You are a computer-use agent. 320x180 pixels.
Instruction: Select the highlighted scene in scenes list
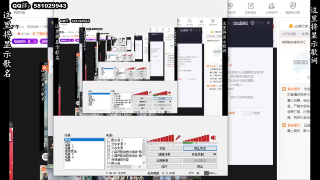point(84,140)
